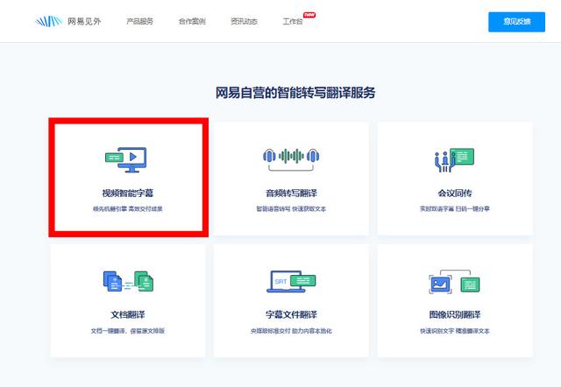Open the 工作台 navigation item
561x387 pixels.
[293, 21]
